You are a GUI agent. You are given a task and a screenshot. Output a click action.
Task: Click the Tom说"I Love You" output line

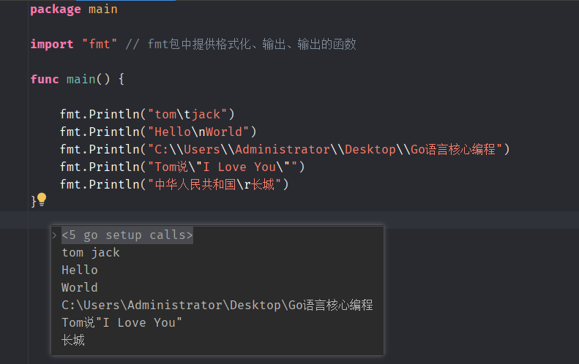point(122,322)
